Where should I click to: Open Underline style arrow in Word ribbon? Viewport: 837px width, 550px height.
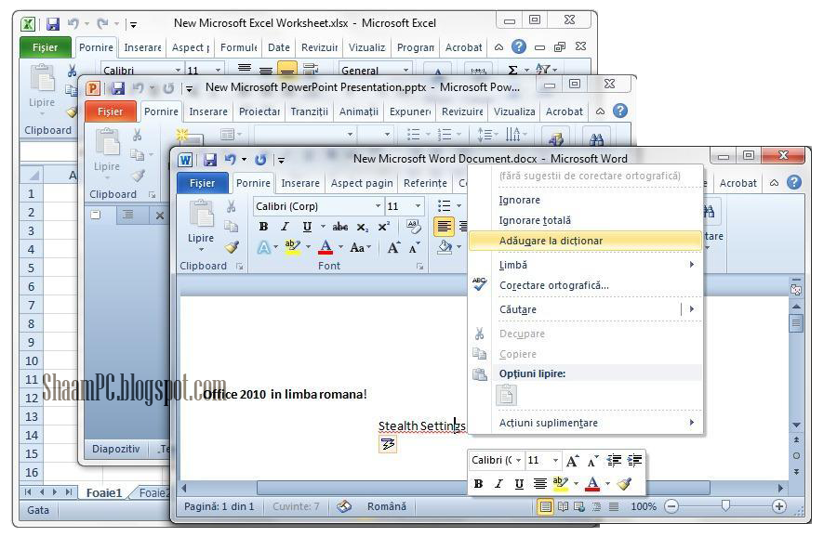(323, 227)
